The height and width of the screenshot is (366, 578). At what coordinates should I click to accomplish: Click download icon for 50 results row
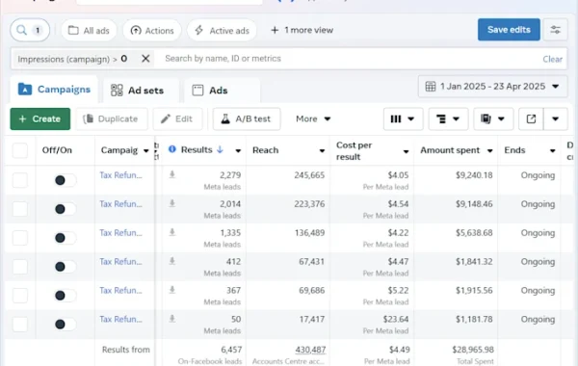(172, 319)
